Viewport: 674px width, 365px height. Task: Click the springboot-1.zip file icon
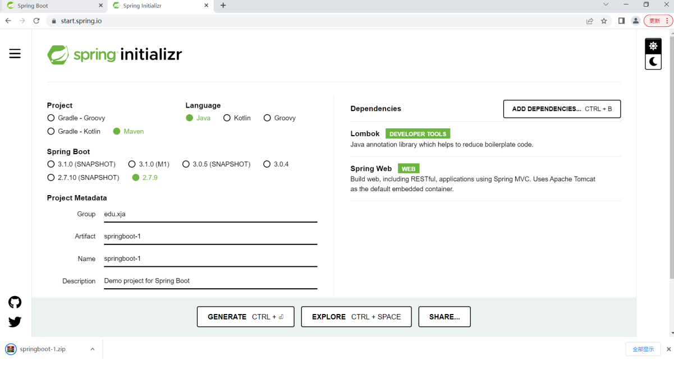tap(11, 349)
